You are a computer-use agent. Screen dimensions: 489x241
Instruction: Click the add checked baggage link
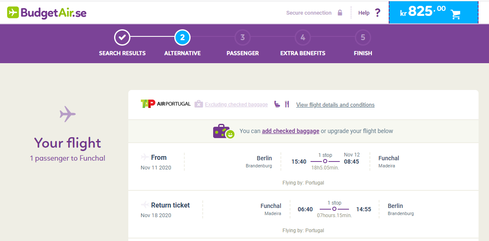pyautogui.click(x=290, y=131)
